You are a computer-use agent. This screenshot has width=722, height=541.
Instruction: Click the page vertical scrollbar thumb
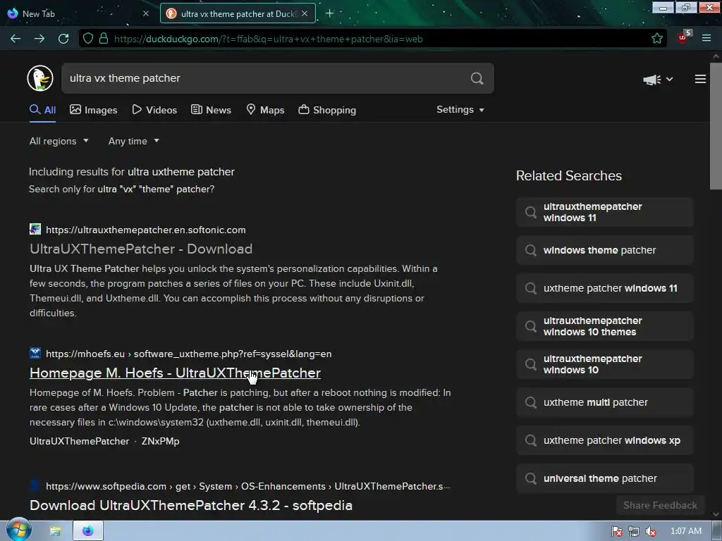[x=716, y=125]
